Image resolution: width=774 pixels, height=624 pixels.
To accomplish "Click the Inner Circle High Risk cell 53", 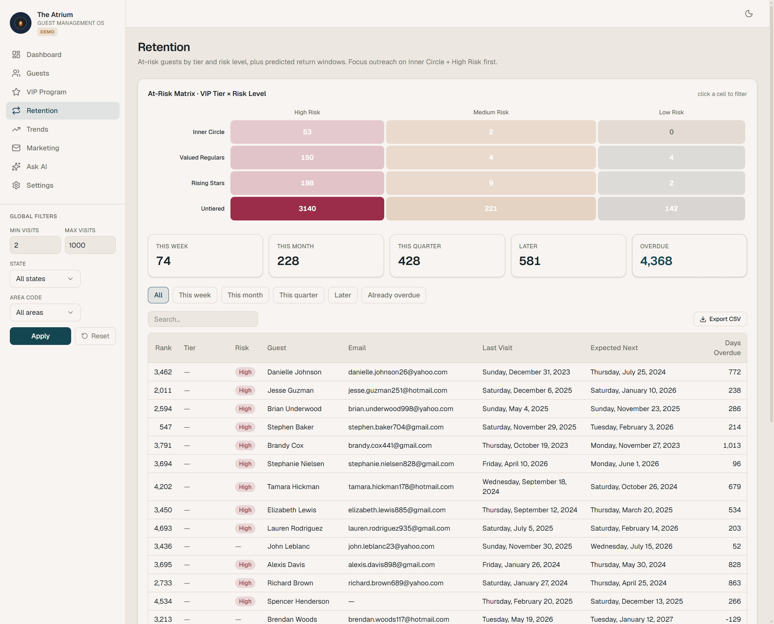I will click(307, 132).
